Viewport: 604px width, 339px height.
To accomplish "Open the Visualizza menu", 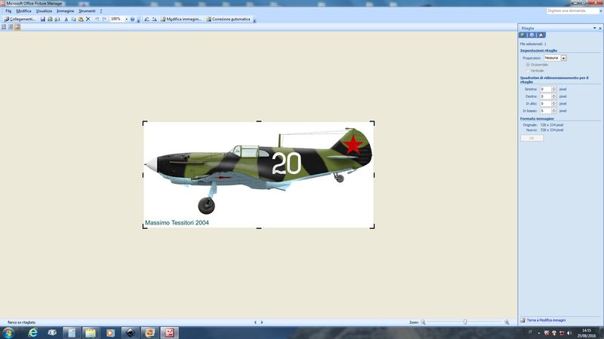I will pos(44,11).
